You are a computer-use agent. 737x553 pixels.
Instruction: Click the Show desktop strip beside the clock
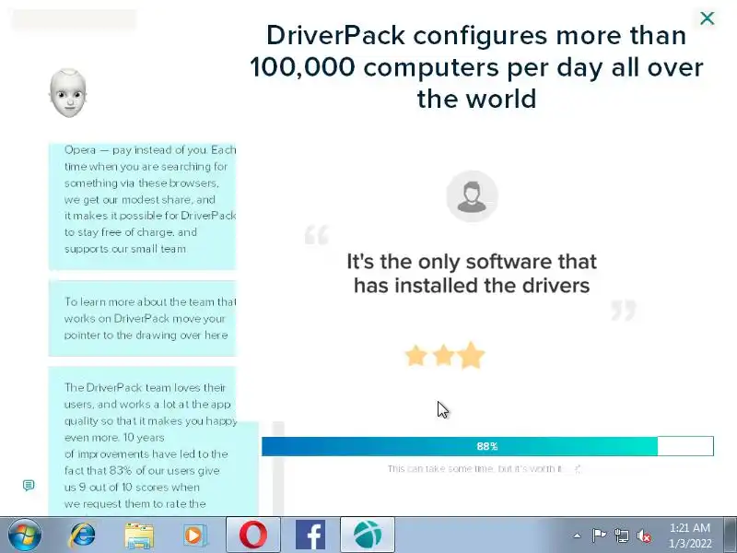pos(731,535)
